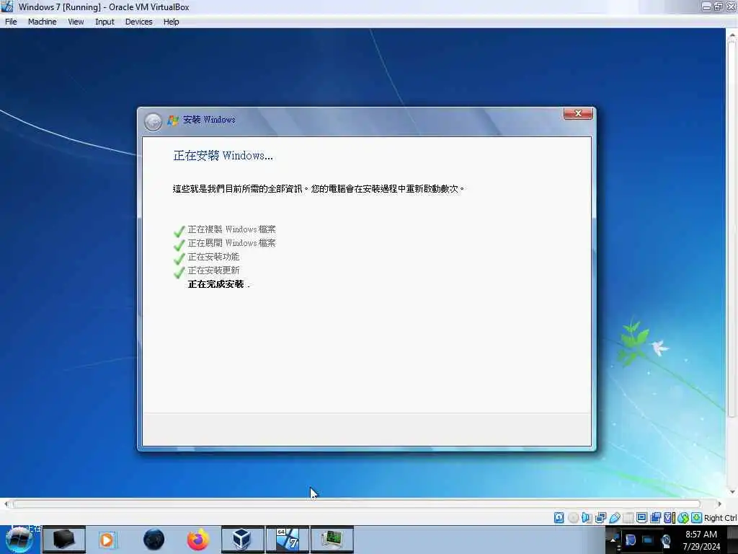This screenshot has width=738, height=554.
Task: Click the 正在展開 Windows 檔案 step
Action: point(231,243)
